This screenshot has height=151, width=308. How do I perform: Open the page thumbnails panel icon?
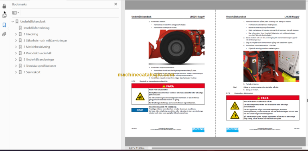pyautogui.click(x=4, y=15)
